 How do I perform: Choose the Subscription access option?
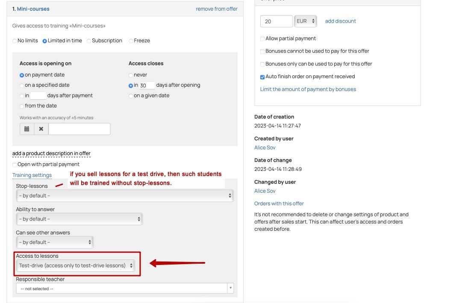coord(89,41)
